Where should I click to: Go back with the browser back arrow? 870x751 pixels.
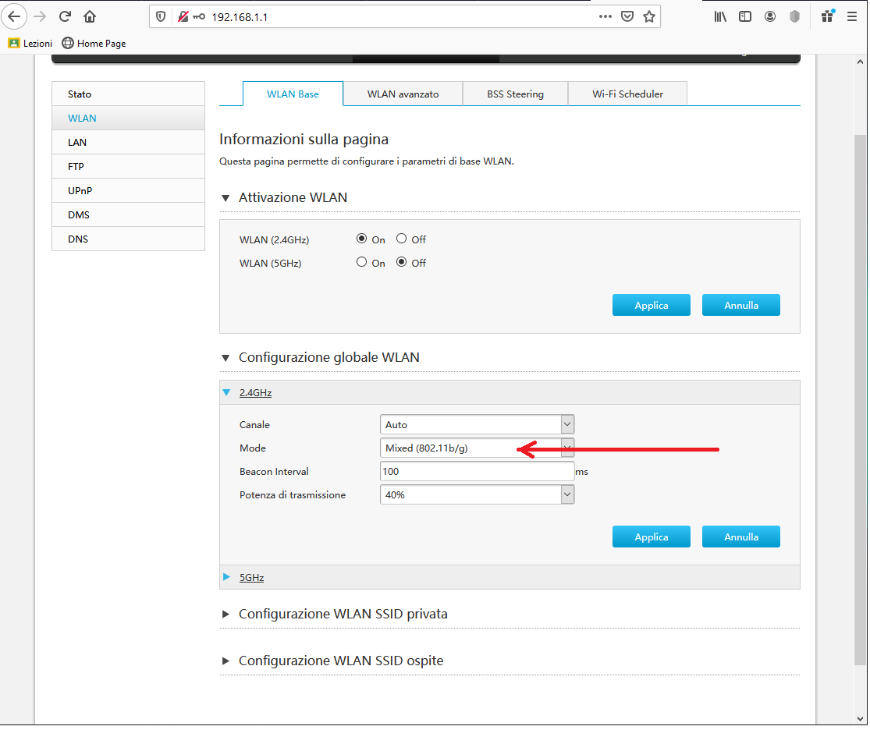14,16
